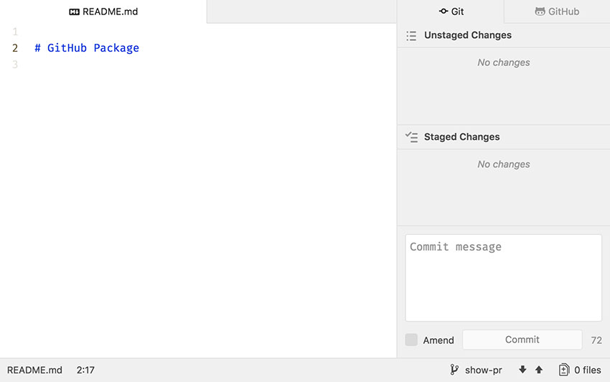Screen dimensions: 610x382
Task: Click the Staged Changes checklist icon
Action: coord(411,136)
